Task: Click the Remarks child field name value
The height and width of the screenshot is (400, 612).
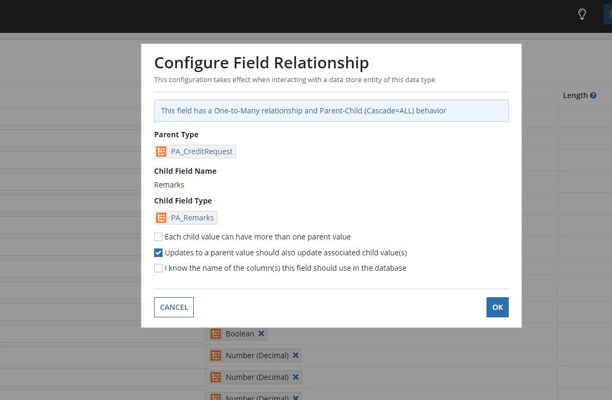Action: pos(169,185)
